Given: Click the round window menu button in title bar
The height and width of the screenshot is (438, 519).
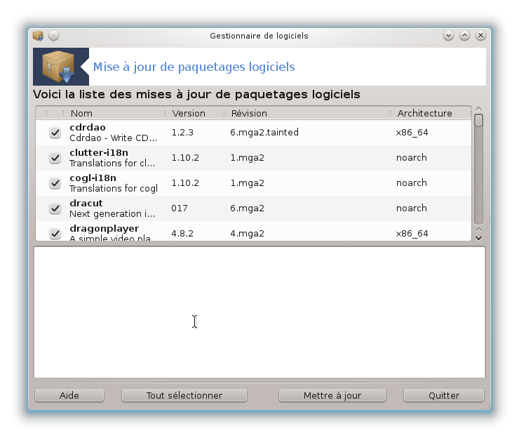Looking at the screenshot, I should tap(53, 36).
